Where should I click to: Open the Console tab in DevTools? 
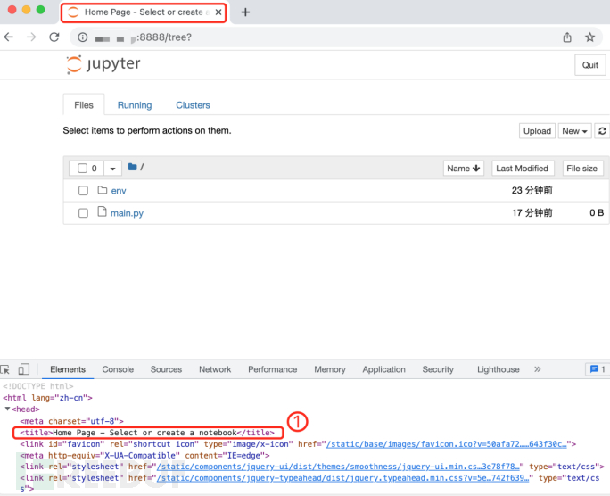coord(118,369)
